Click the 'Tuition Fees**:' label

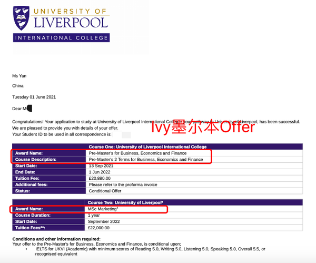click(30, 228)
